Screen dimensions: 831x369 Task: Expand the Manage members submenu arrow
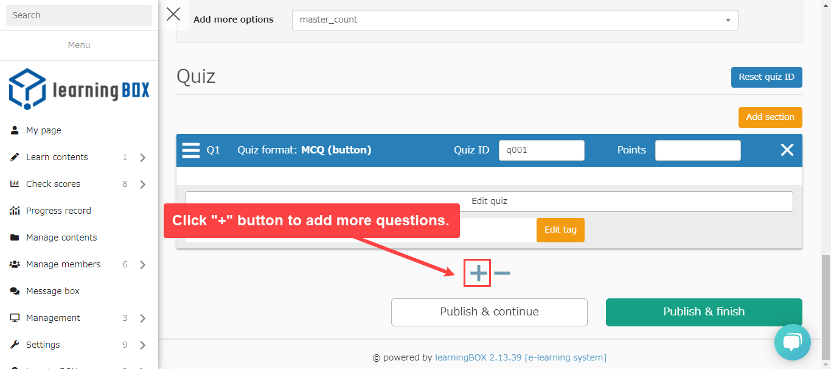[x=143, y=265]
